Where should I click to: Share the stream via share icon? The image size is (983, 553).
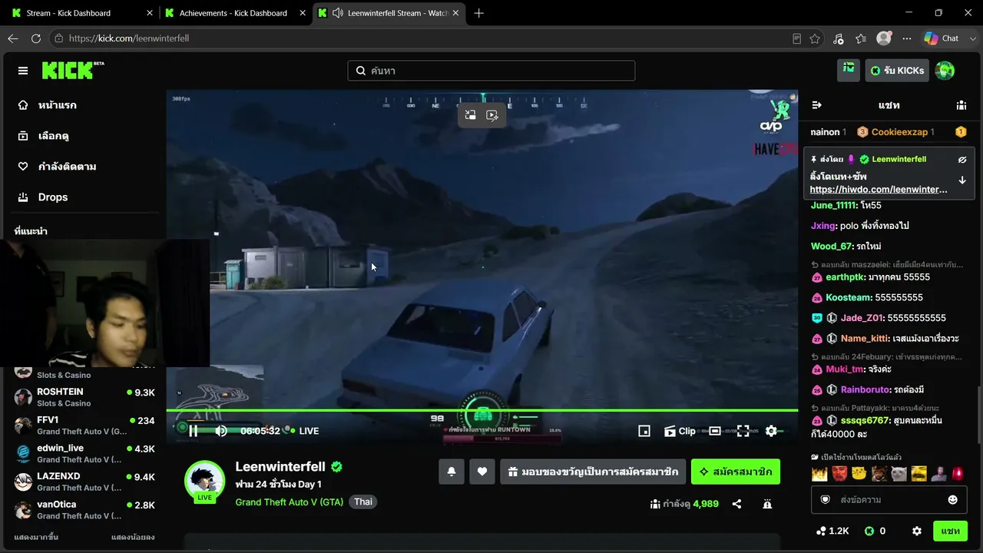(737, 504)
